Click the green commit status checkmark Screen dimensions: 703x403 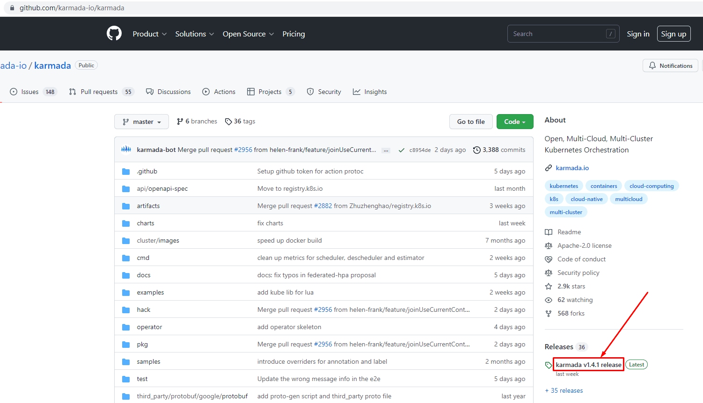(x=401, y=150)
